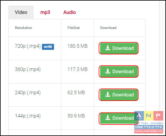
Task: Click the FileSize column header
Action: pyautogui.click(x=74, y=28)
